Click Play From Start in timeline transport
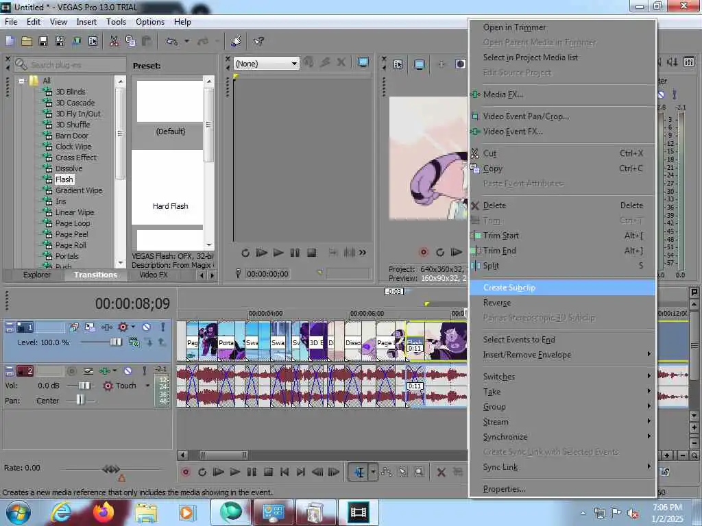The image size is (702, 526). coord(218,472)
